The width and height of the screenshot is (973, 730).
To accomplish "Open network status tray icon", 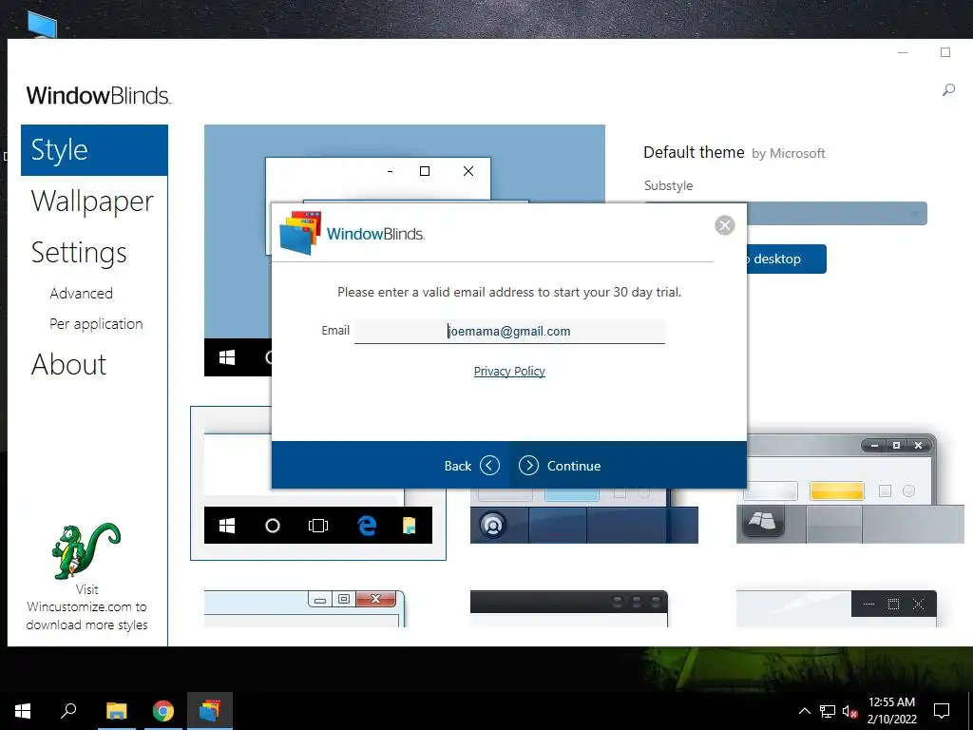I will point(828,711).
